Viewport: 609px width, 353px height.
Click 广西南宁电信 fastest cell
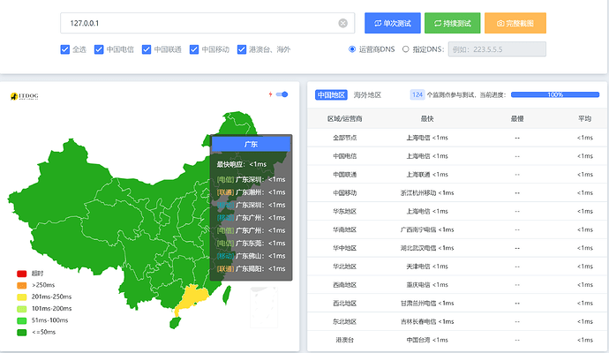pyautogui.click(x=427, y=230)
